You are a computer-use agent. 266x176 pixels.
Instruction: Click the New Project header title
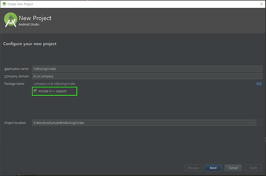pyautogui.click(x=35, y=18)
